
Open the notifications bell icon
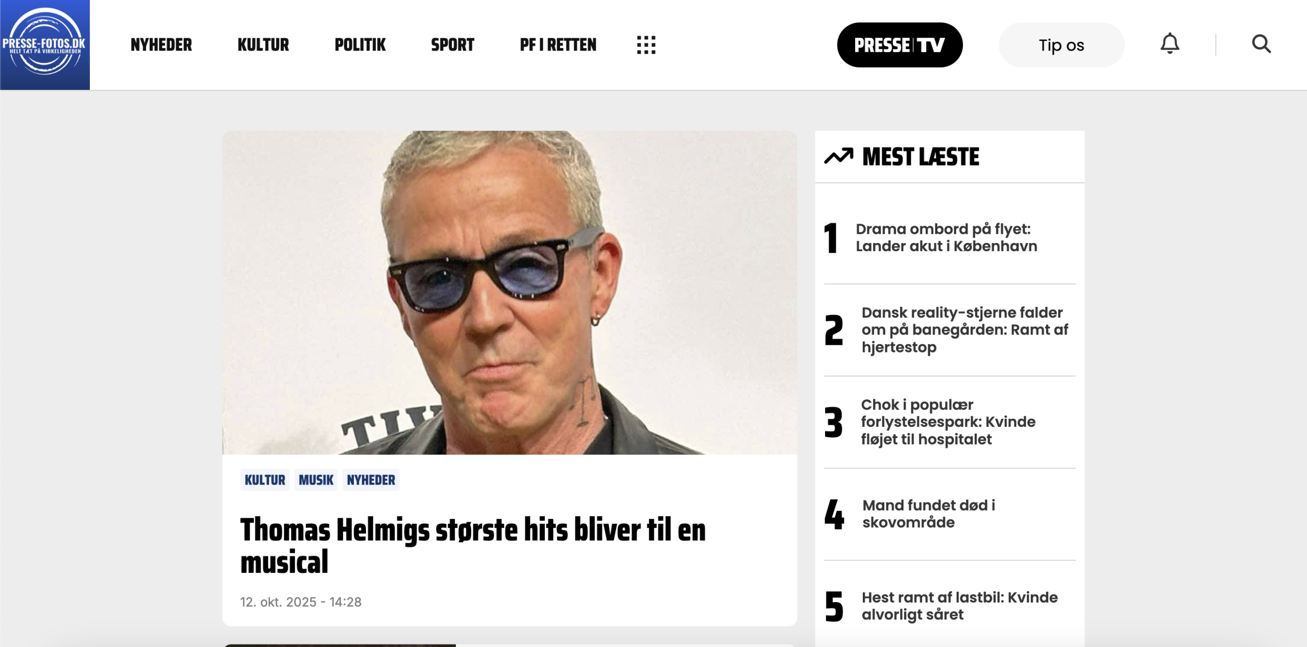pos(1170,44)
